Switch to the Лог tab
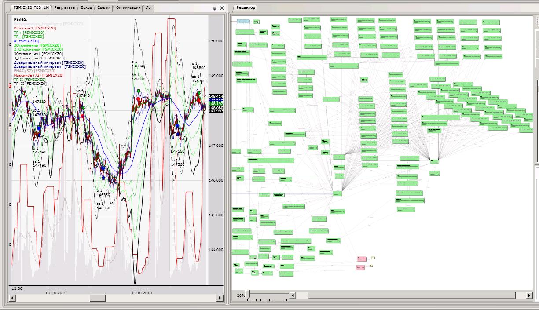Viewport: 539px width, 310px height. pos(149,8)
